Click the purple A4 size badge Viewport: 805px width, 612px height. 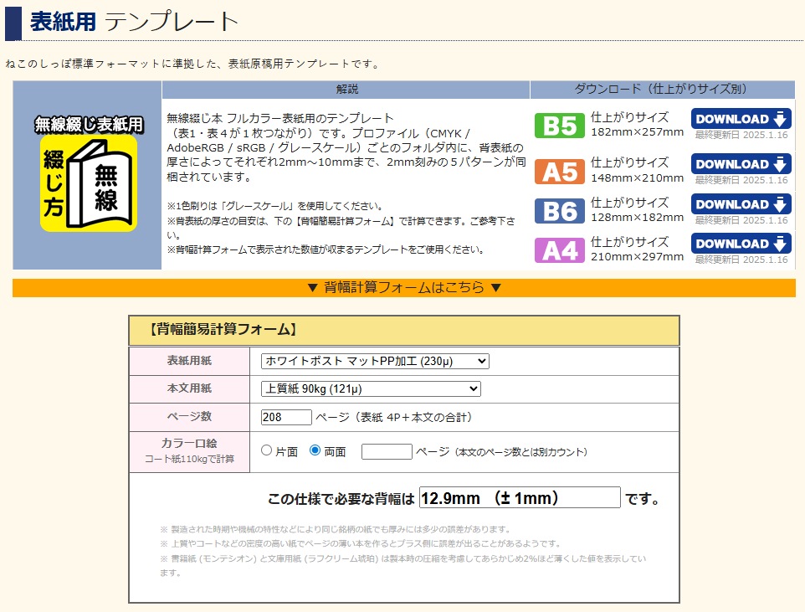click(x=559, y=249)
